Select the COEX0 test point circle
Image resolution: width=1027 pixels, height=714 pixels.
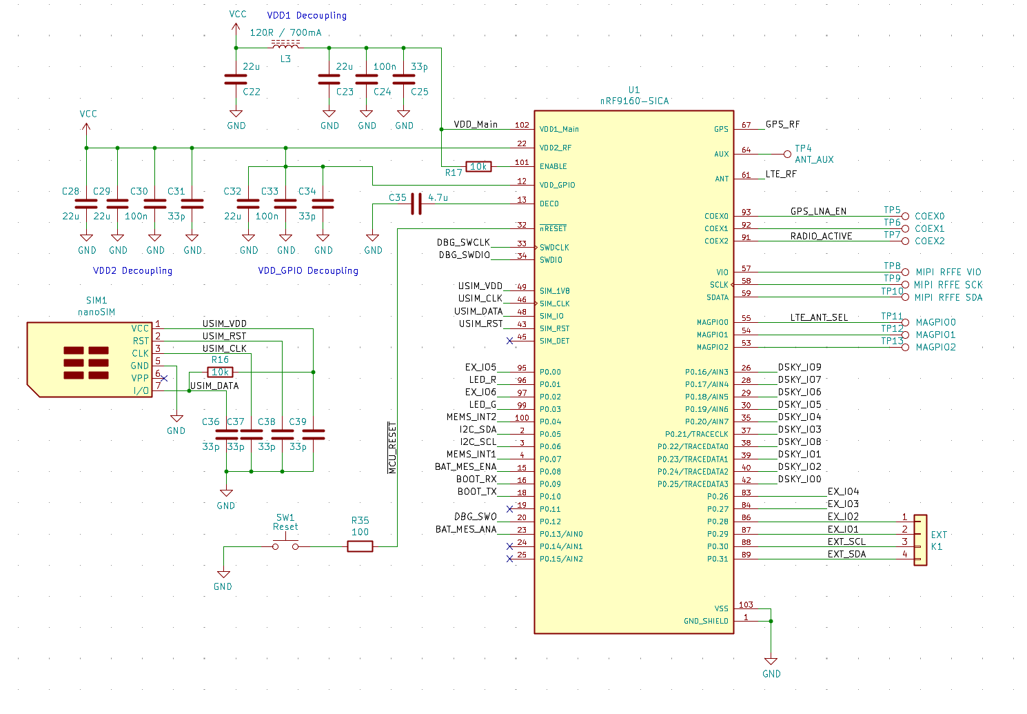[906, 216]
